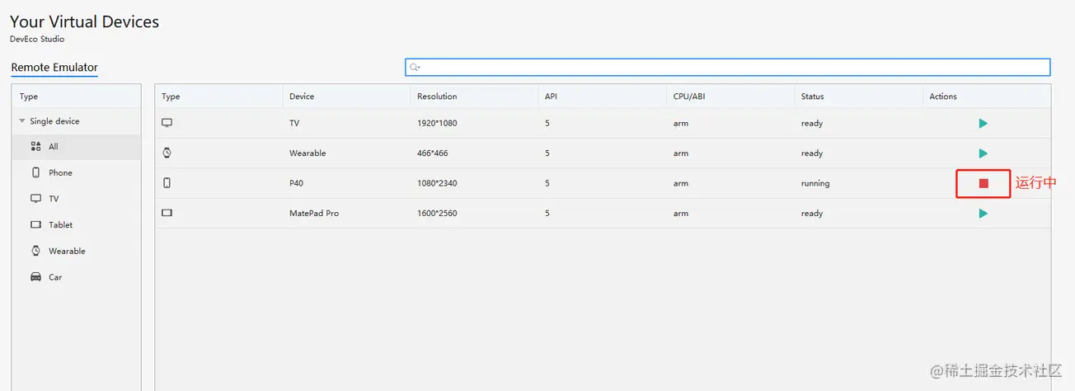This screenshot has width=1075, height=391.
Task: Stop the running P40 emulator
Action: click(983, 183)
